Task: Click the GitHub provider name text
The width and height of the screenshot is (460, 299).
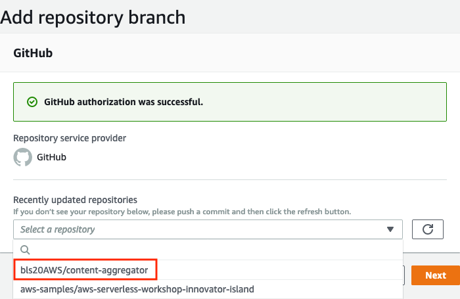Action: click(51, 157)
